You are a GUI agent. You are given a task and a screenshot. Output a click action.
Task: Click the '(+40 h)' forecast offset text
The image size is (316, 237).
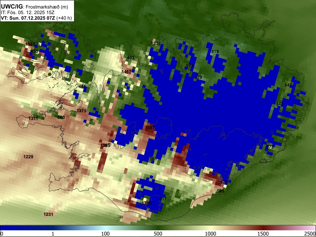[x=64, y=18]
